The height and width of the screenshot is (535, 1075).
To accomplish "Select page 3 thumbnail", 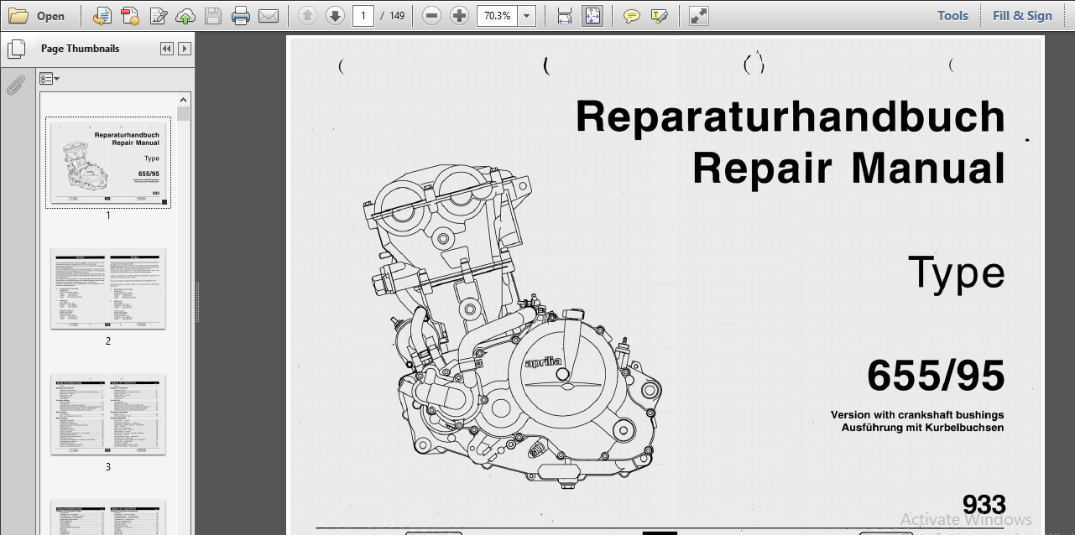I will (x=108, y=414).
